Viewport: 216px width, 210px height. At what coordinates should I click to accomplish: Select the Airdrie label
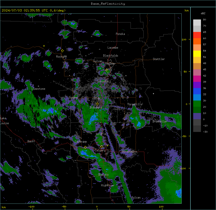101,134
